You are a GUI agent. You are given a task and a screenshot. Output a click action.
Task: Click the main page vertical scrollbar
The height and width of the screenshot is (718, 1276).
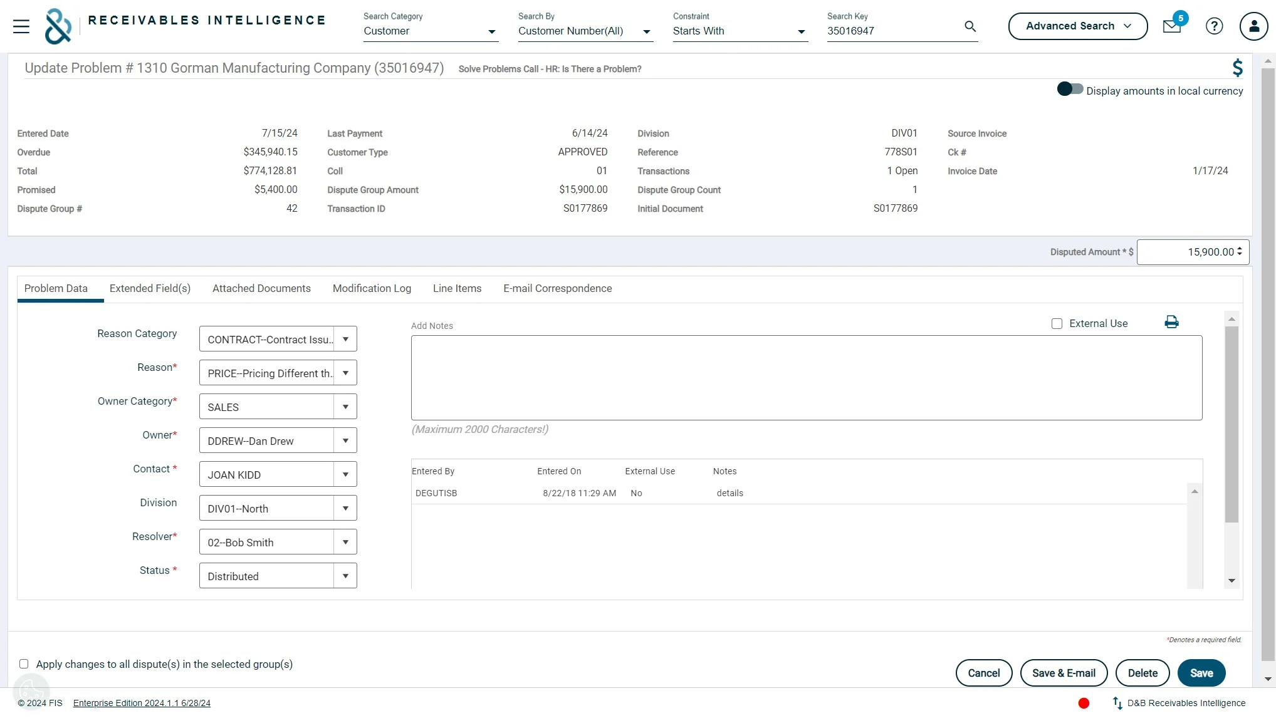1268,363
